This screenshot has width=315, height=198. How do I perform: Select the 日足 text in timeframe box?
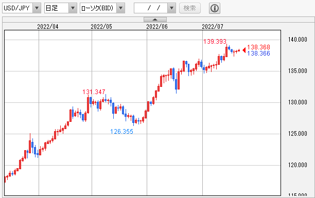[52, 8]
